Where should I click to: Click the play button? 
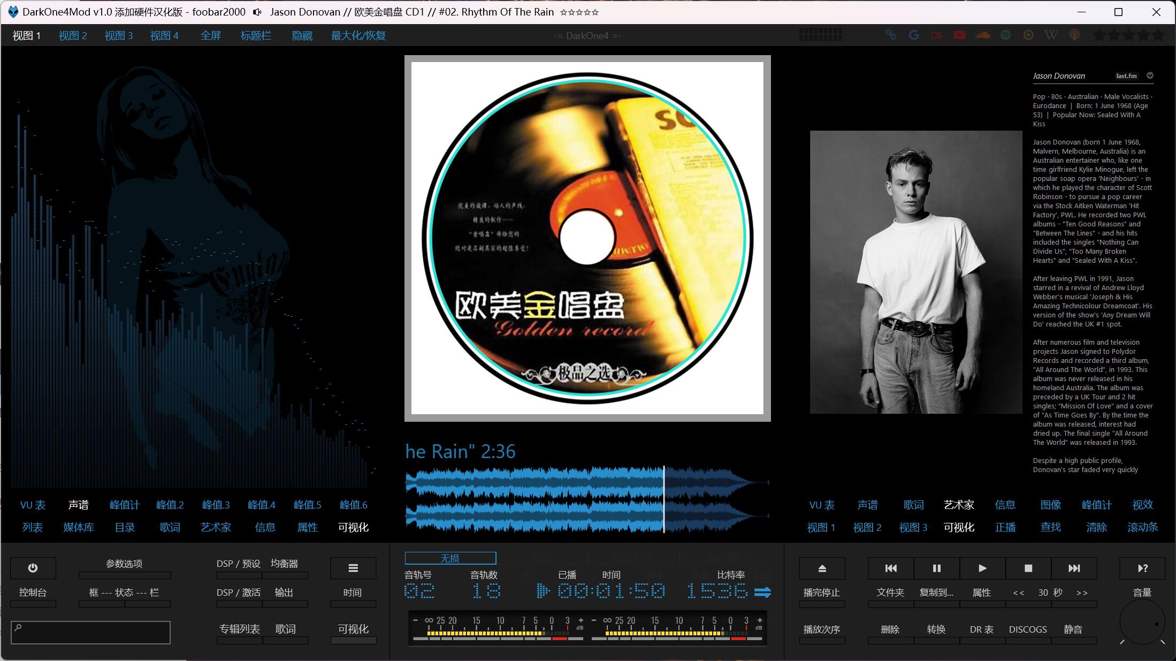coord(982,568)
